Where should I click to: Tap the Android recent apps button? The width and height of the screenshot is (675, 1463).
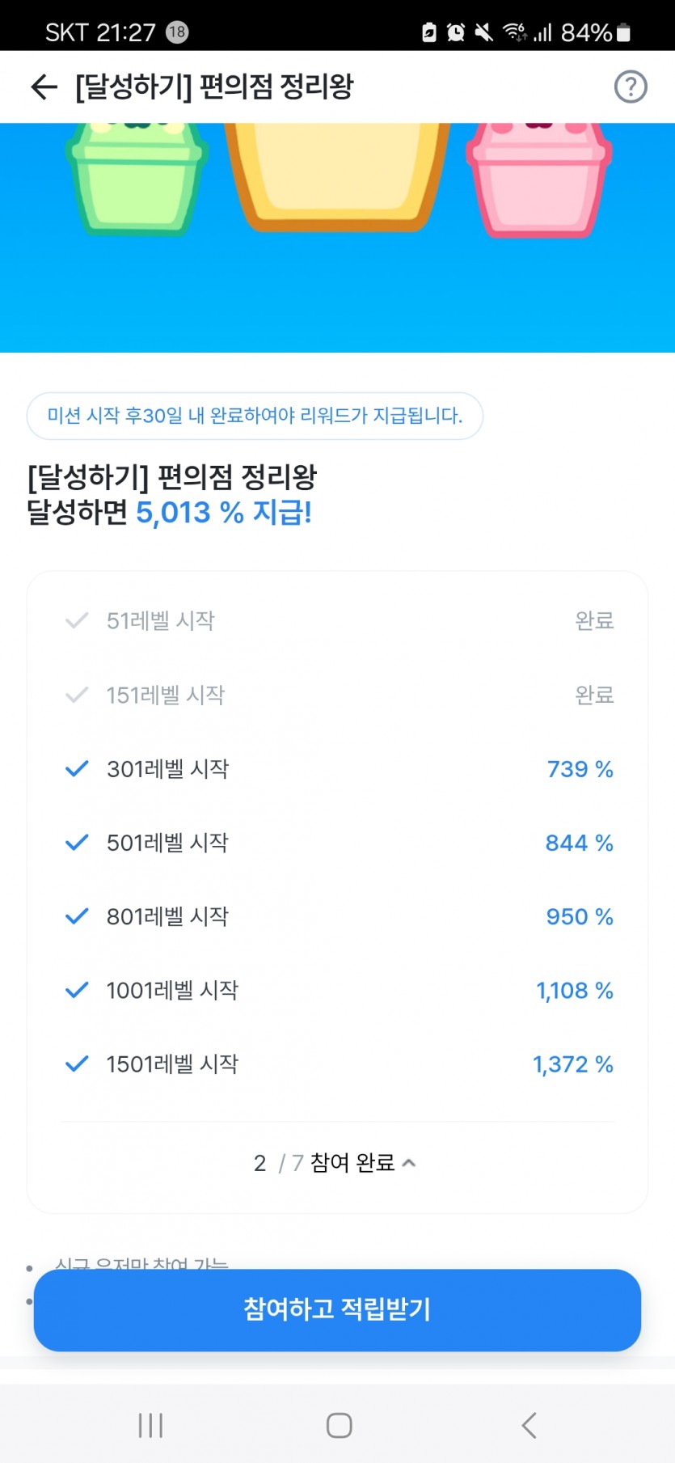click(150, 1425)
